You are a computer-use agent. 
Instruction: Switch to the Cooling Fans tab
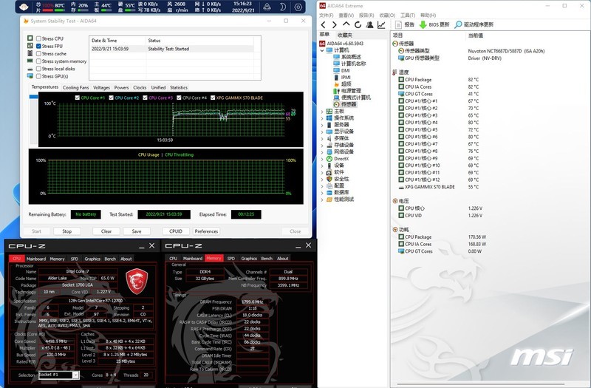pos(75,87)
